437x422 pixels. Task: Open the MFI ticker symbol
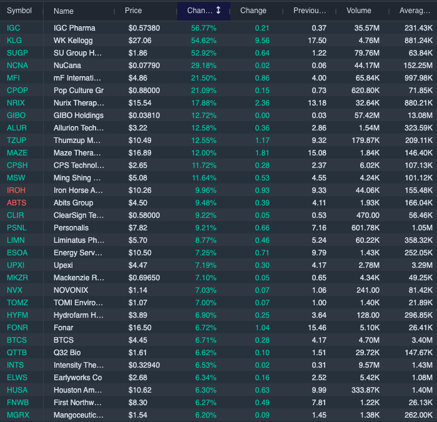click(13, 78)
